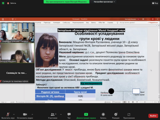
Task: Click the green encryption shield icon
Action: (x=3, y=3)
